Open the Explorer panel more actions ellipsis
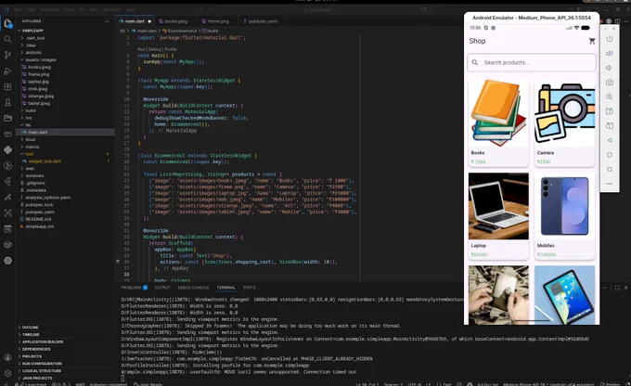The width and height of the screenshot is (631, 386). tap(107, 21)
